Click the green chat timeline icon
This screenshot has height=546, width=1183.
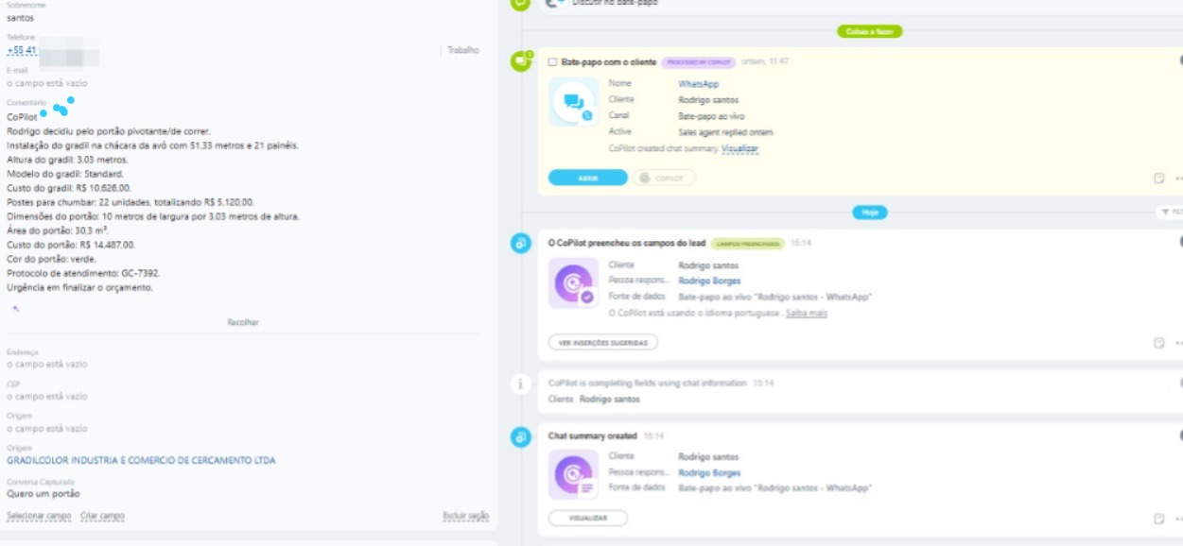(519, 62)
